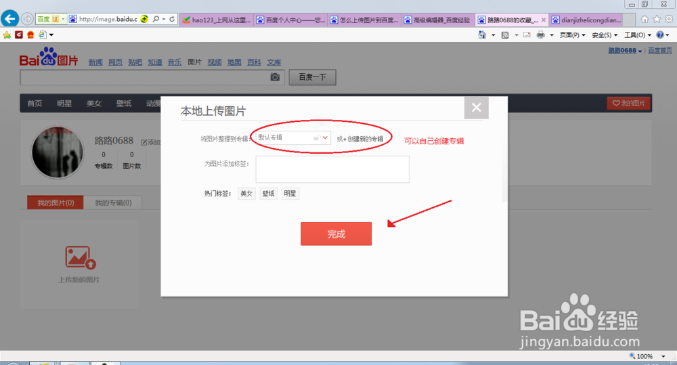Open the dropdown arrow next to Home icon

[493, 35]
